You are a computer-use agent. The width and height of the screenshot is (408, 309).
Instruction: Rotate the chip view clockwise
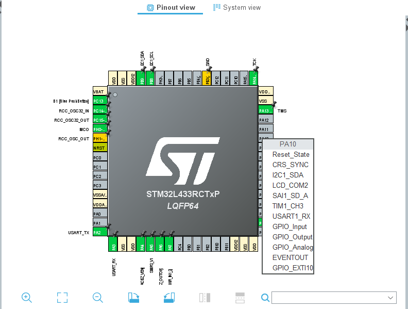pos(133,298)
